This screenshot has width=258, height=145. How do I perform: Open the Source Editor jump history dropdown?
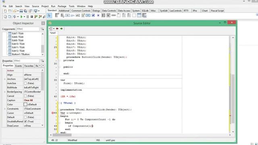tap(54, 29)
